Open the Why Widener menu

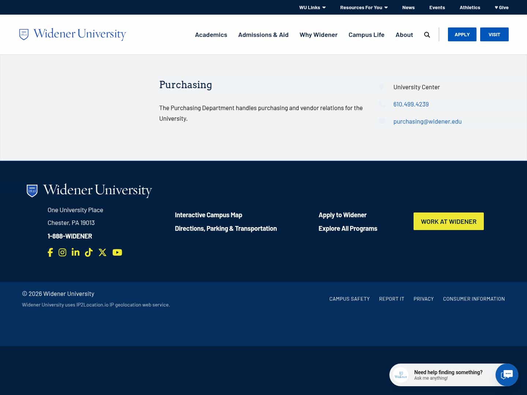tap(318, 35)
